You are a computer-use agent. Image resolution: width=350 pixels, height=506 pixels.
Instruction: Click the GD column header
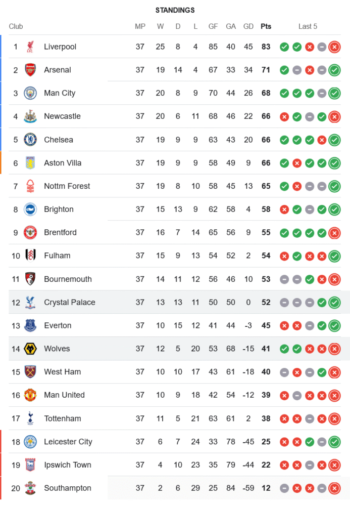(248, 26)
